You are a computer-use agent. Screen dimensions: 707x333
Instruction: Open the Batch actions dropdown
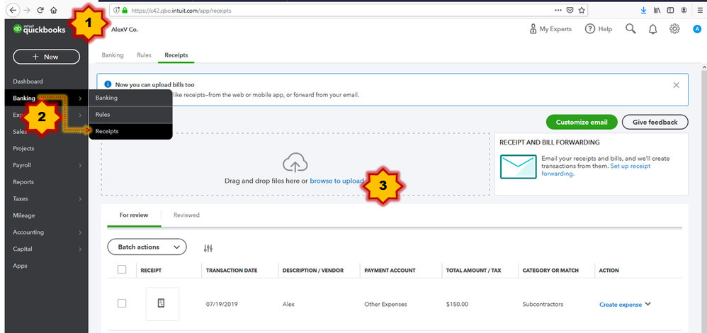(147, 247)
